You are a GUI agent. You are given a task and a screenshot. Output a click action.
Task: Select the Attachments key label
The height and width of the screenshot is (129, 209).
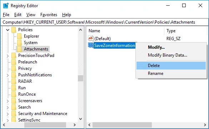point(36,49)
